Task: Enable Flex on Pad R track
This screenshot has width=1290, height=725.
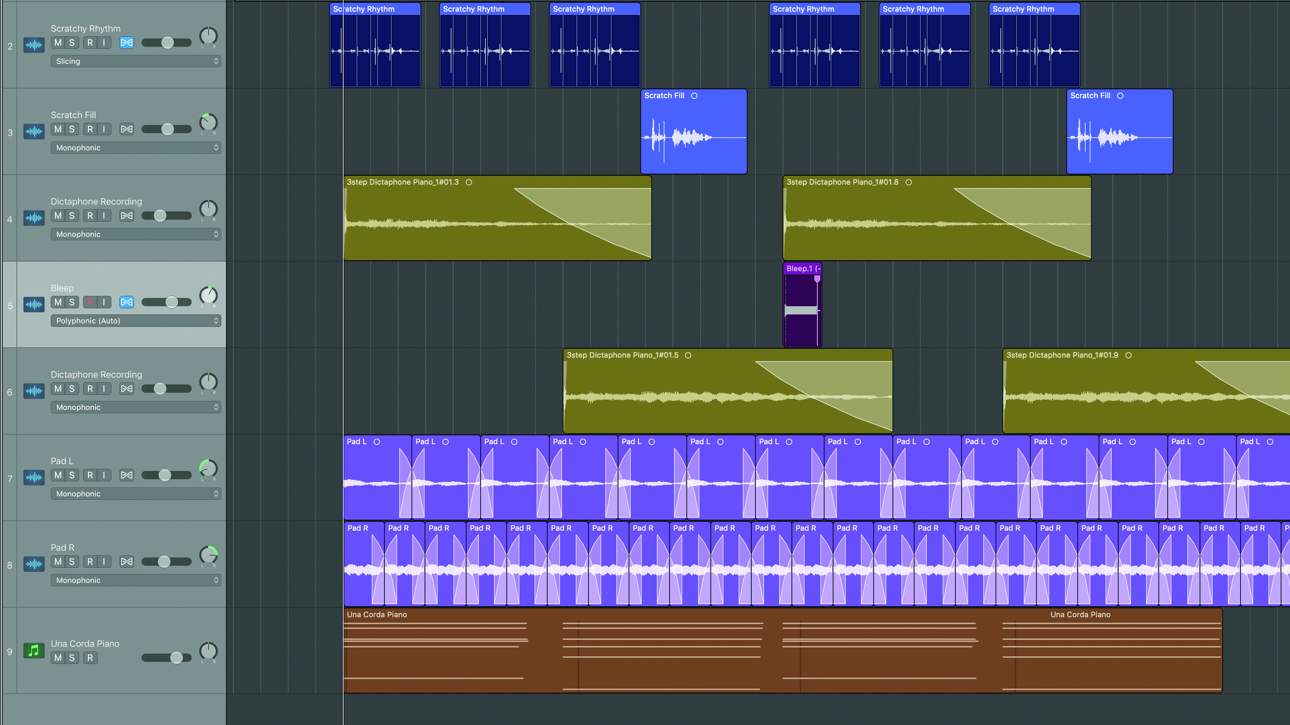Action: tap(127, 562)
